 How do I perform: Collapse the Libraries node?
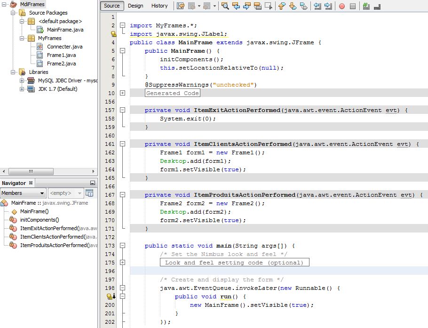coord(13,72)
